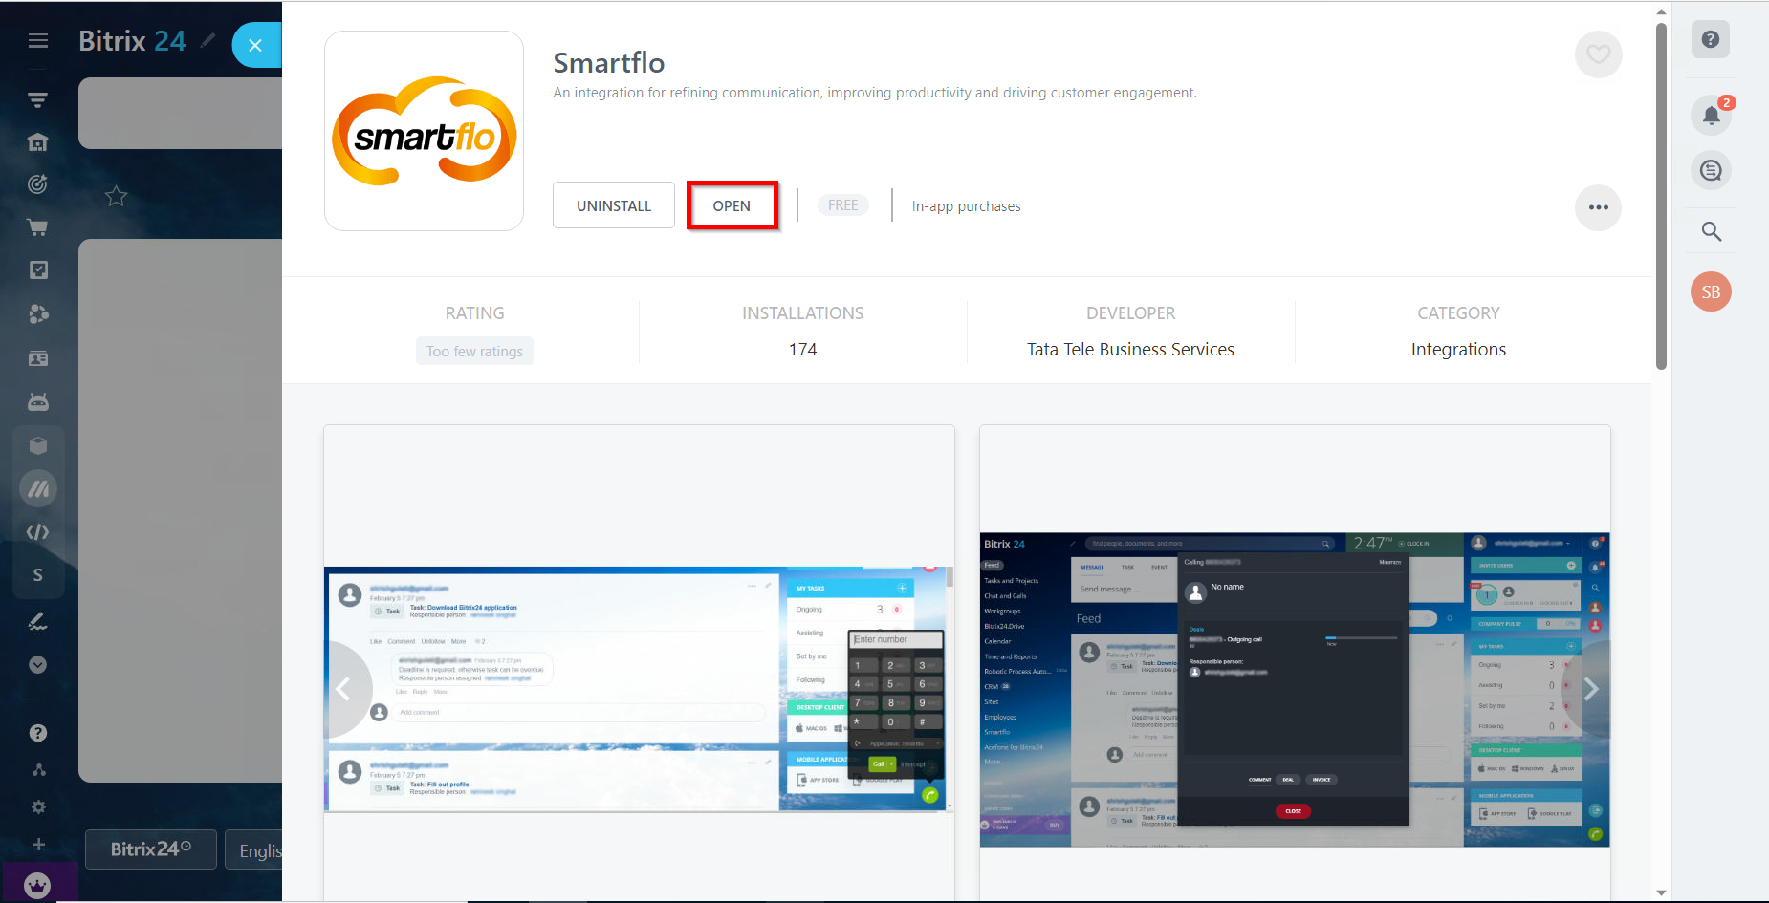Open the e-signature pen icon in sidebar
The width and height of the screenshot is (1769, 903).
point(38,621)
